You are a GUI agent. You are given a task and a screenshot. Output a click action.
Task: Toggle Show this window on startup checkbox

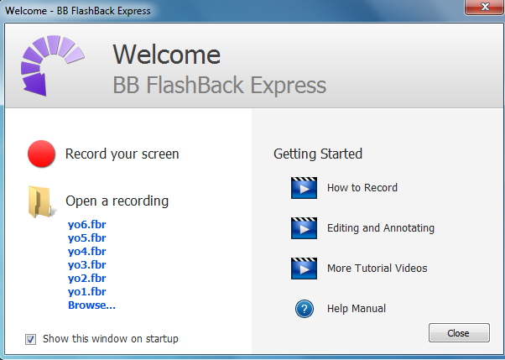[x=31, y=339]
